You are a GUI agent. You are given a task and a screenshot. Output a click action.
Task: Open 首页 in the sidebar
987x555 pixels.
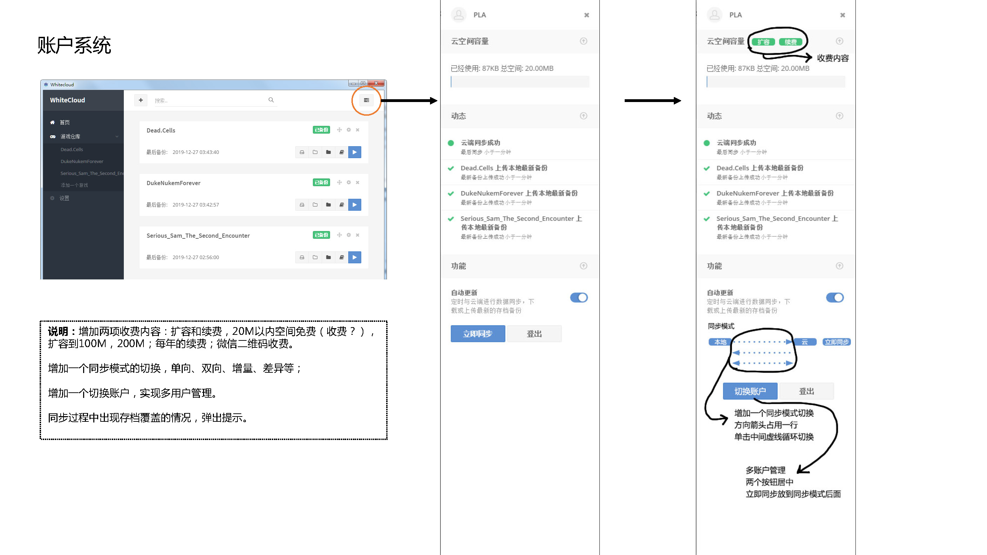point(65,122)
